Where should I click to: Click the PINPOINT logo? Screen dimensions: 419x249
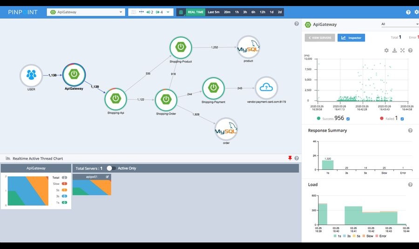click(23, 12)
